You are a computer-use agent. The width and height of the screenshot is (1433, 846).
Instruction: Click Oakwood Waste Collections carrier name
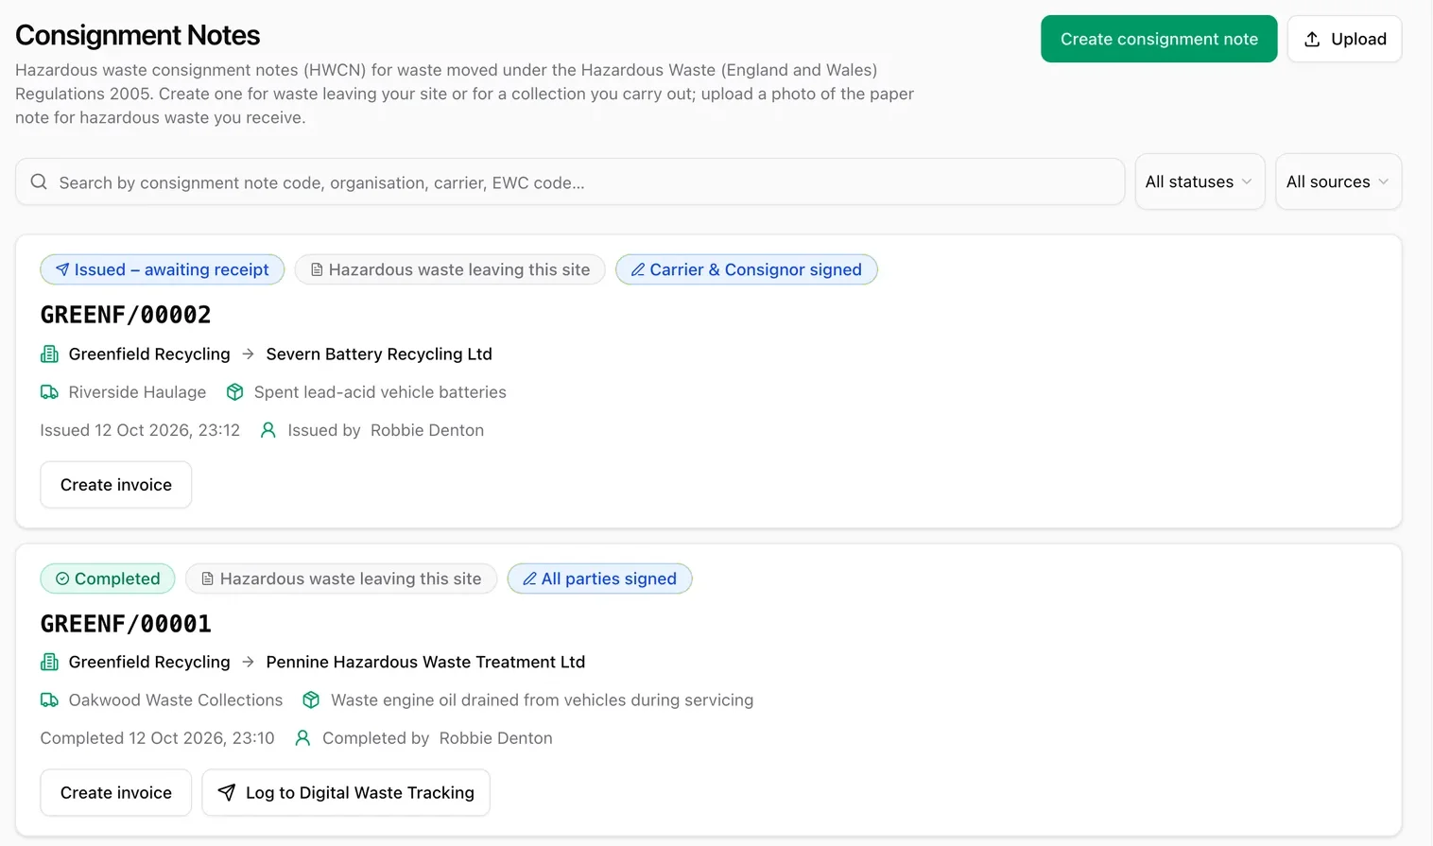[176, 699]
